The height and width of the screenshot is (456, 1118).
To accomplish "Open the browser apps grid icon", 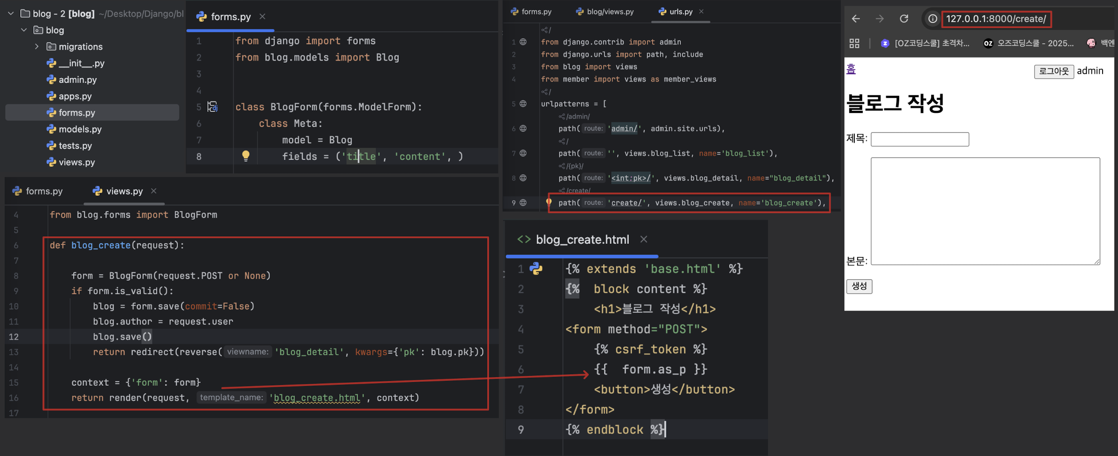I will coord(854,43).
